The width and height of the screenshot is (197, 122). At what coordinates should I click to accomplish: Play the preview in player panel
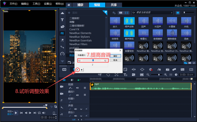[x=16, y=113]
